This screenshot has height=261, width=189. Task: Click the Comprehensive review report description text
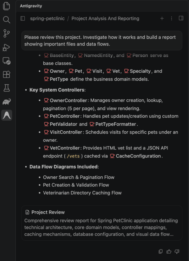point(101,227)
